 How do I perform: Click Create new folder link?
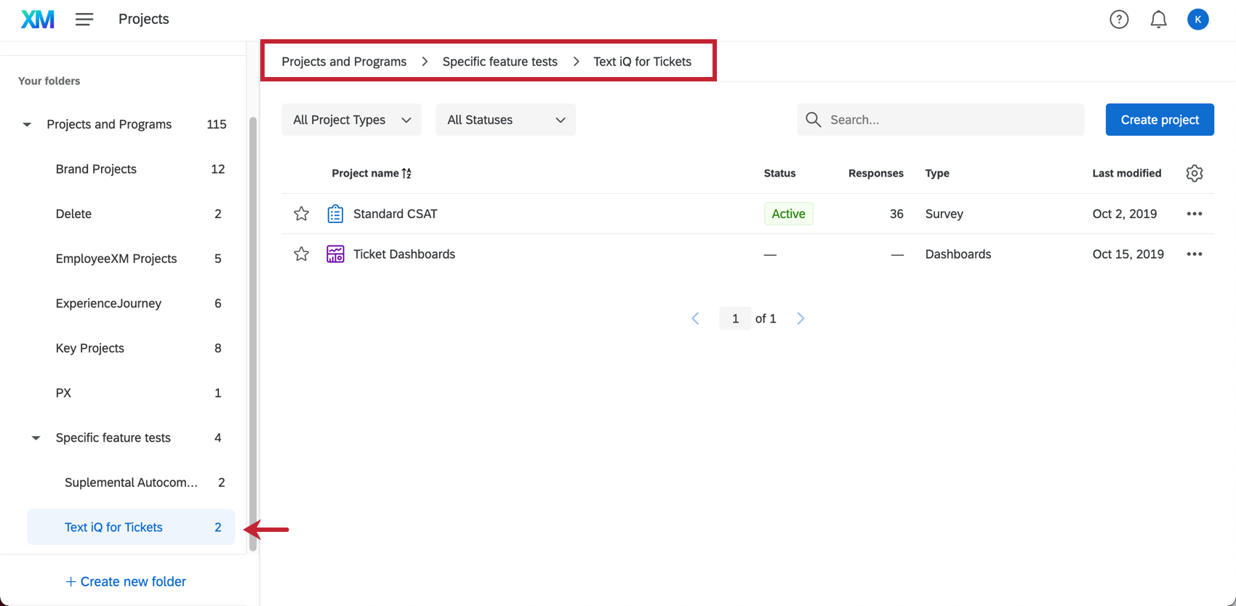(126, 581)
